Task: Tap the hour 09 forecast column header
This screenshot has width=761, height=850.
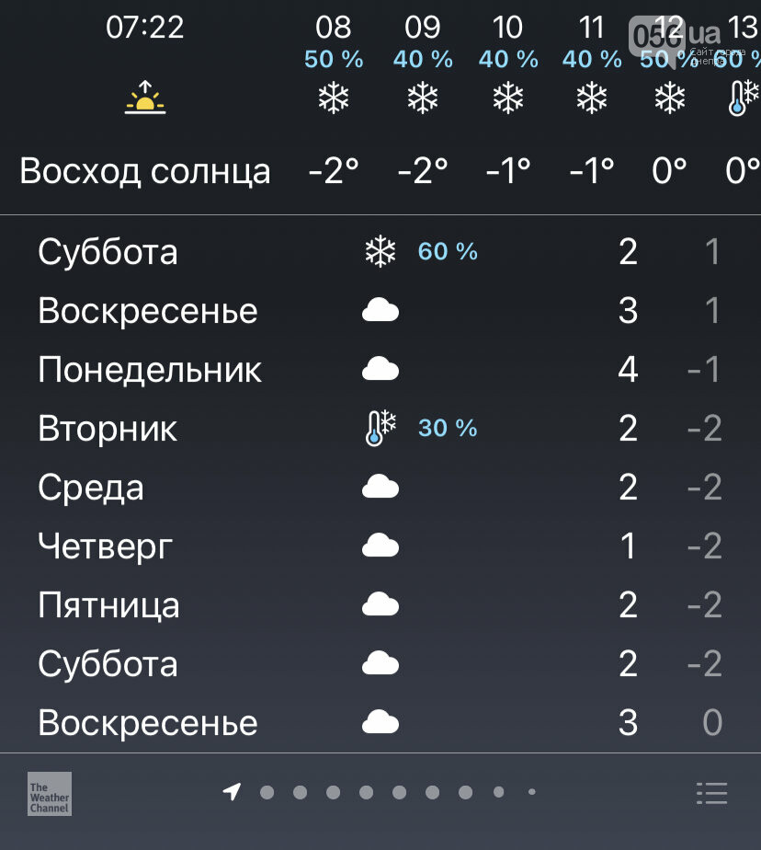Action: 423,27
